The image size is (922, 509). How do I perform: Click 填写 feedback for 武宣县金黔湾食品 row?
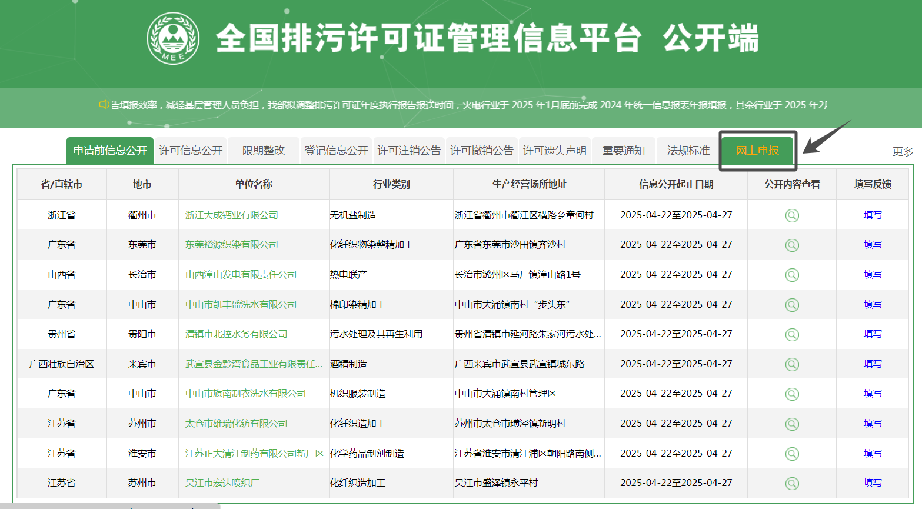click(873, 364)
